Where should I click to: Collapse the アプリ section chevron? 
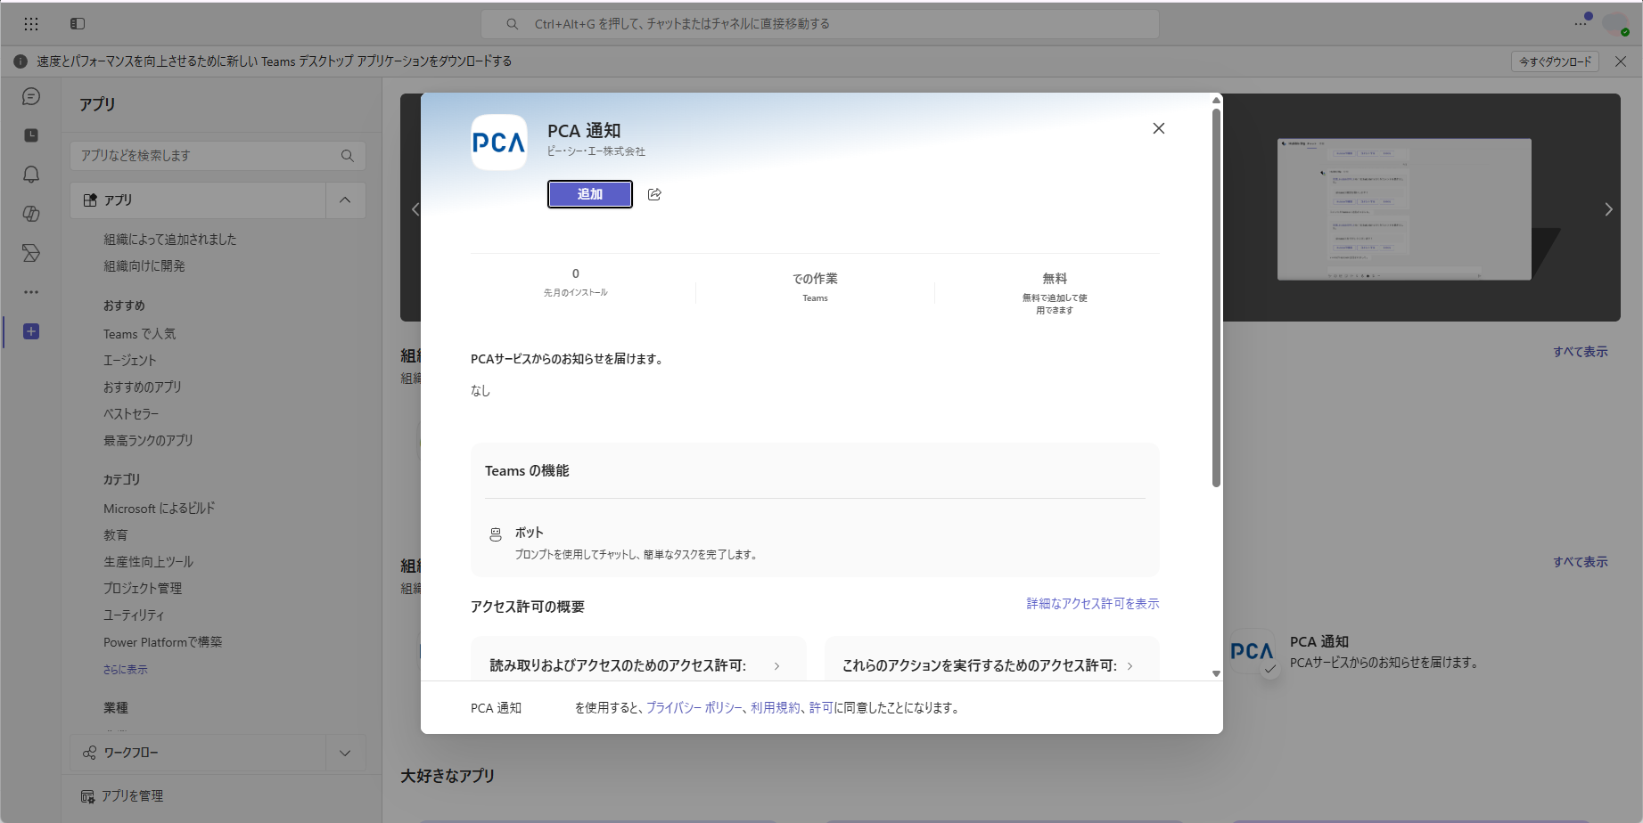345,200
